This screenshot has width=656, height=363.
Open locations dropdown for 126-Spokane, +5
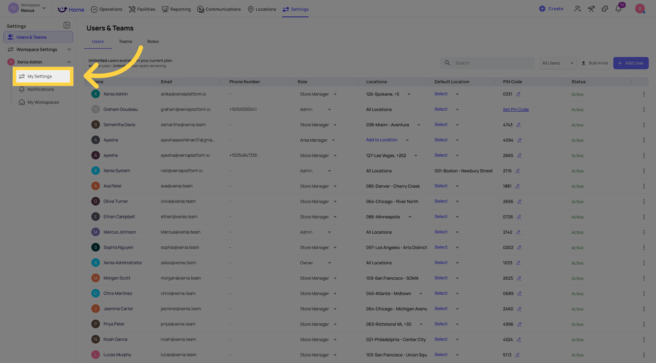tap(409, 94)
